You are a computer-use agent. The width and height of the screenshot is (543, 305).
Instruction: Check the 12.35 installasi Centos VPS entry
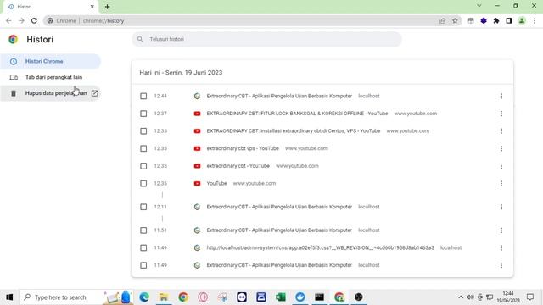pos(143,131)
